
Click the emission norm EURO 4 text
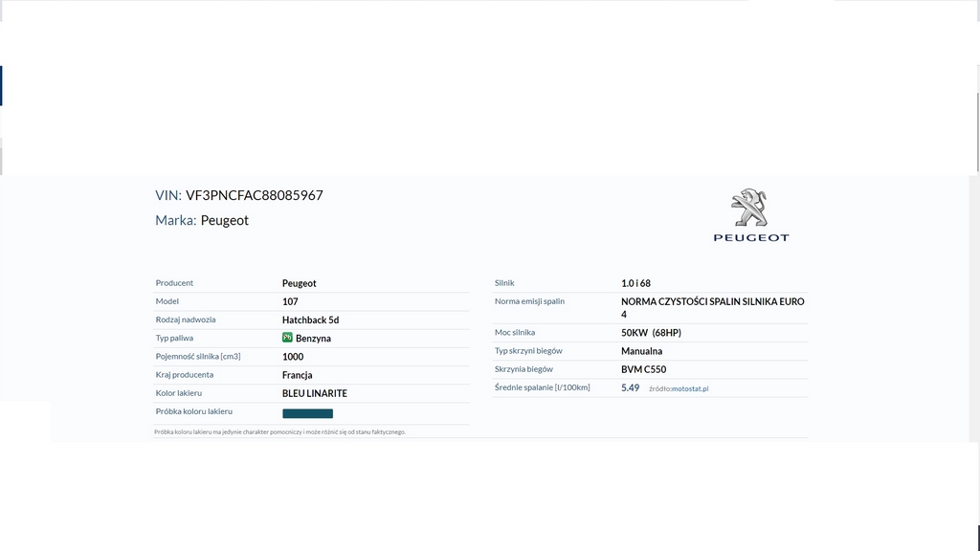712,307
